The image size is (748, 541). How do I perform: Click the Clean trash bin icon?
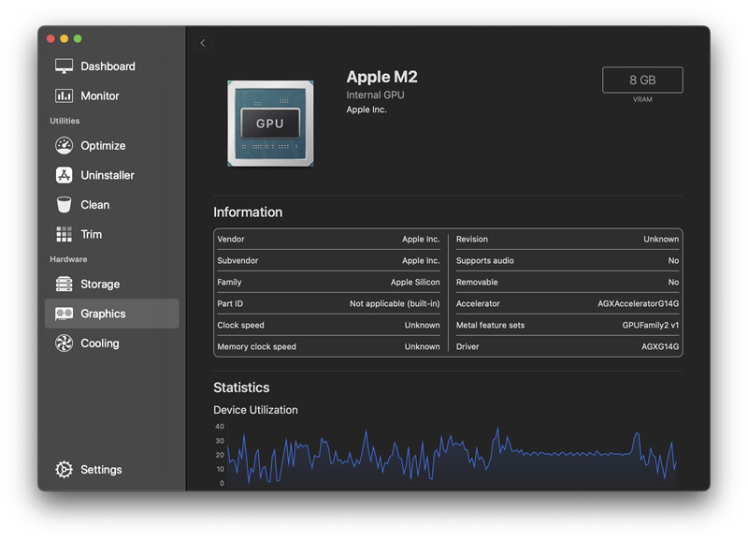[x=64, y=205]
